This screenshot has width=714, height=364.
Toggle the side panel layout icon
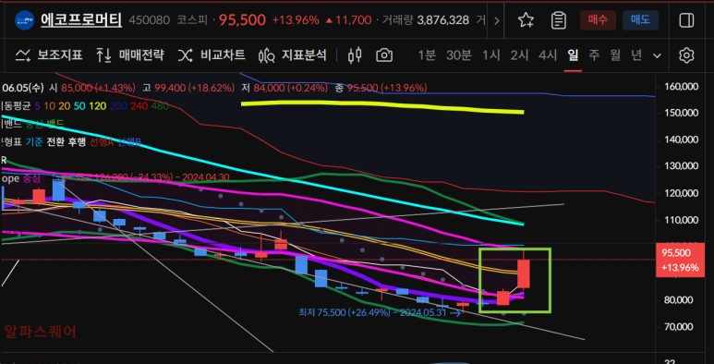686,20
